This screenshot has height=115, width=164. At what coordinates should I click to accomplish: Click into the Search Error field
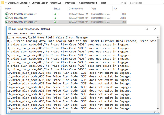click(145, 3)
